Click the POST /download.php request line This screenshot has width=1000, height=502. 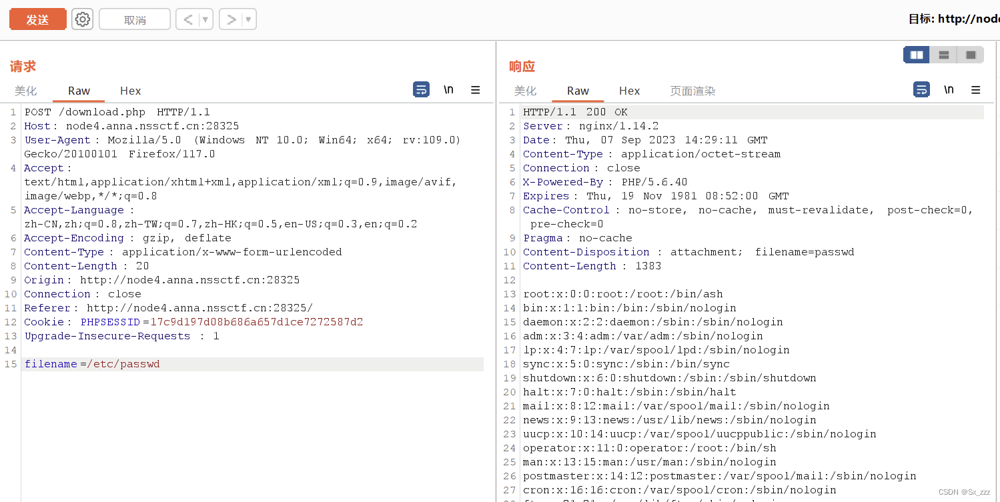pyautogui.click(x=117, y=112)
